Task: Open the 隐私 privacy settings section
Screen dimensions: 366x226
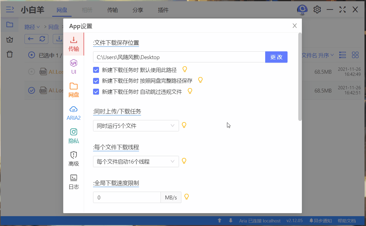Action: click(74, 136)
